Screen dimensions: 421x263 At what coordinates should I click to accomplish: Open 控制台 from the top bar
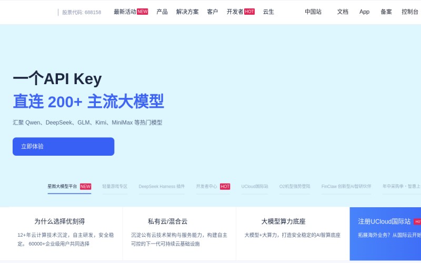tap(410, 12)
